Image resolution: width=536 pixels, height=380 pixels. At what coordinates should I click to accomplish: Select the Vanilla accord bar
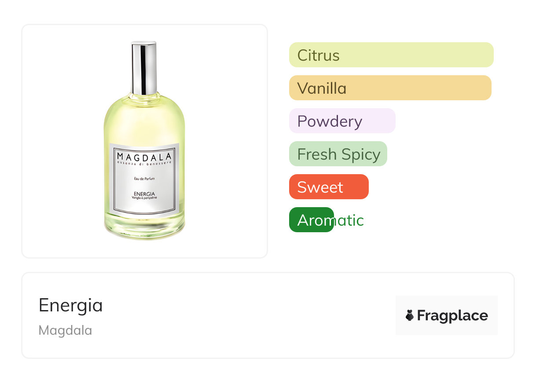tap(390, 88)
